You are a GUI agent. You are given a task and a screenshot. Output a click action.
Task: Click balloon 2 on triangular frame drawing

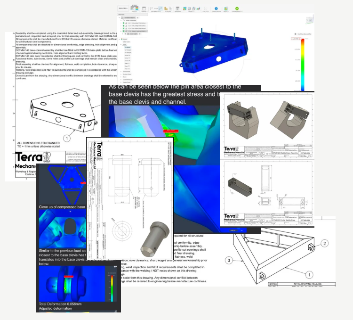tap(324, 243)
